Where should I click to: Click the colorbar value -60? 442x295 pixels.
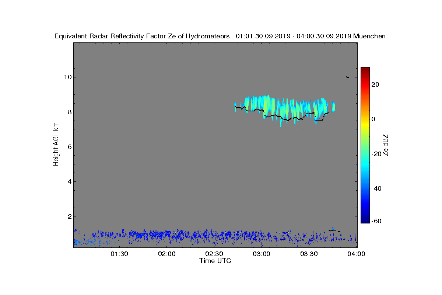pos(377,221)
